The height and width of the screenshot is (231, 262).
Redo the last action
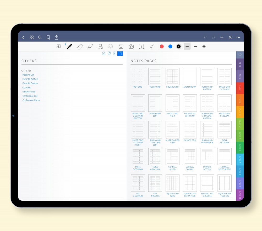(x=214, y=37)
